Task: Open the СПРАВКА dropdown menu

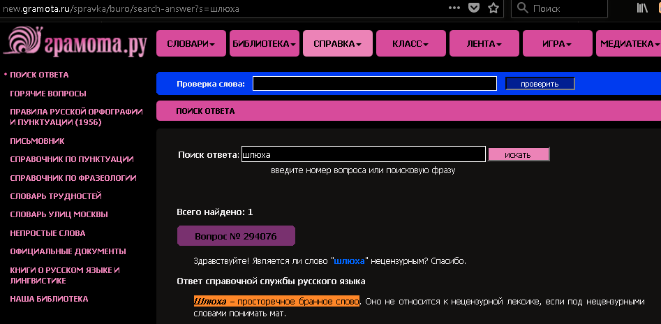Action: click(x=338, y=43)
